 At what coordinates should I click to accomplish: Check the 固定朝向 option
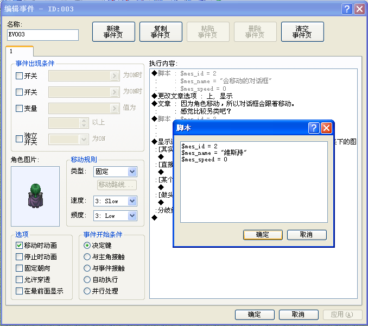point(19,268)
